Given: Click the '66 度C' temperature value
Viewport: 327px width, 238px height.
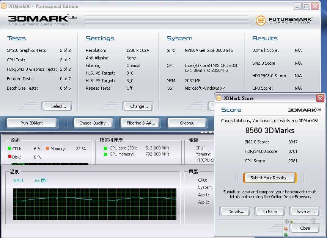Looking at the screenshot, I should 41,180.
